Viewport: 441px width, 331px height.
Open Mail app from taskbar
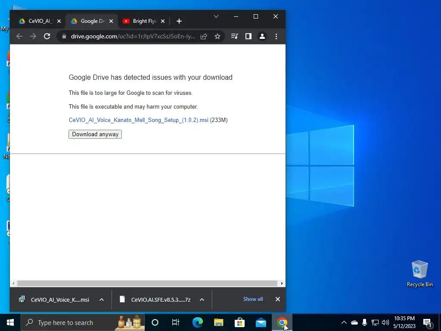tap(261, 322)
